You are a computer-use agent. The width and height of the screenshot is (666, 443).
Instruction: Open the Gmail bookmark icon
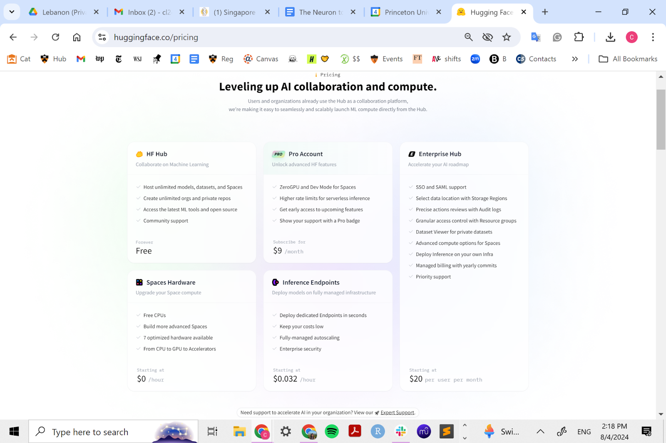pos(81,59)
